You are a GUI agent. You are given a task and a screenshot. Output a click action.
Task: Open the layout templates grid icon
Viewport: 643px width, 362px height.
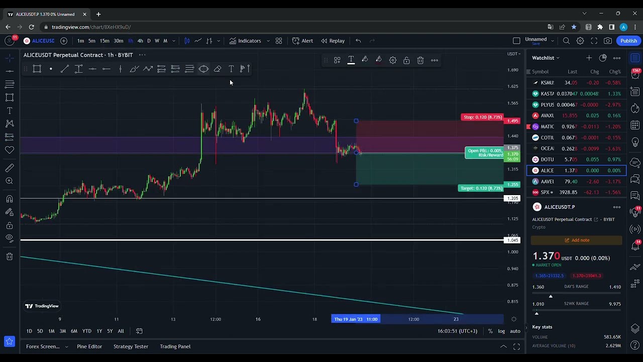click(279, 41)
